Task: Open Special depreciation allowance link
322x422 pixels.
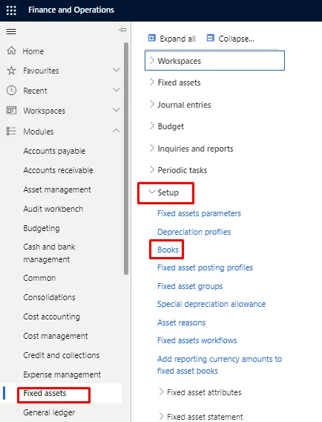Action: (x=211, y=304)
